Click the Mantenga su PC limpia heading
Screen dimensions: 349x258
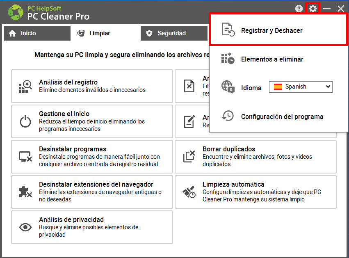point(122,55)
